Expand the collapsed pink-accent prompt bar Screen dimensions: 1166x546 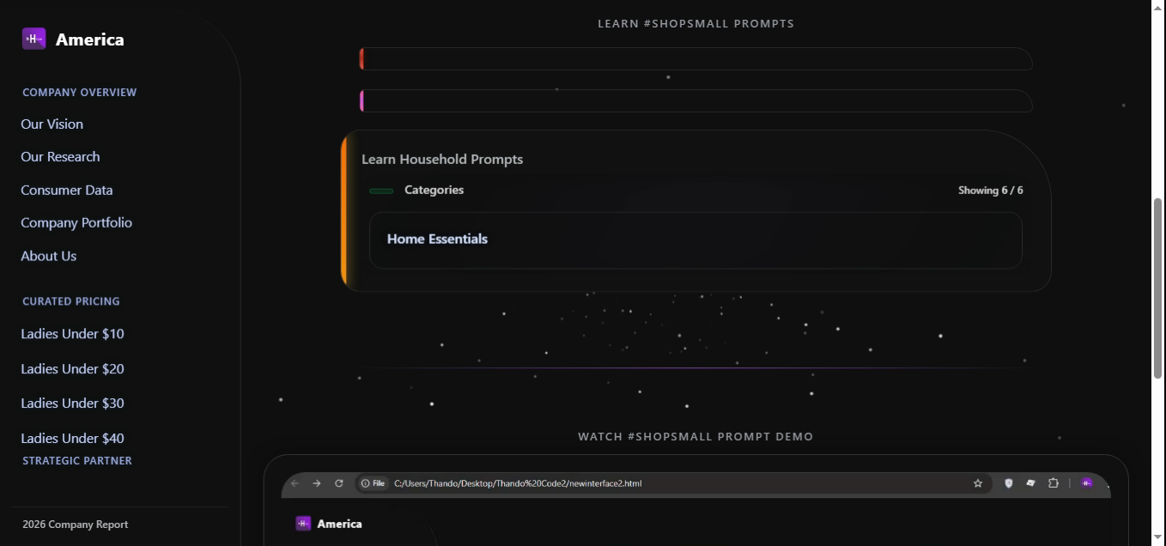(x=695, y=100)
